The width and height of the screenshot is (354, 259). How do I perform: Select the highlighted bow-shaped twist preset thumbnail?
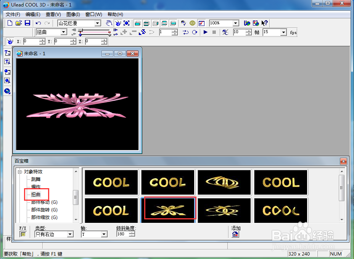point(168,210)
